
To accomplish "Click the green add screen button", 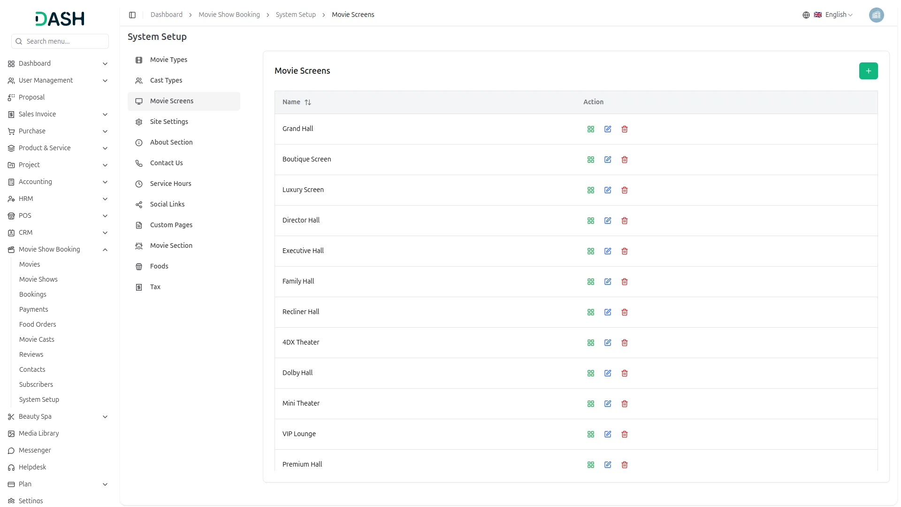I will [x=868, y=71].
